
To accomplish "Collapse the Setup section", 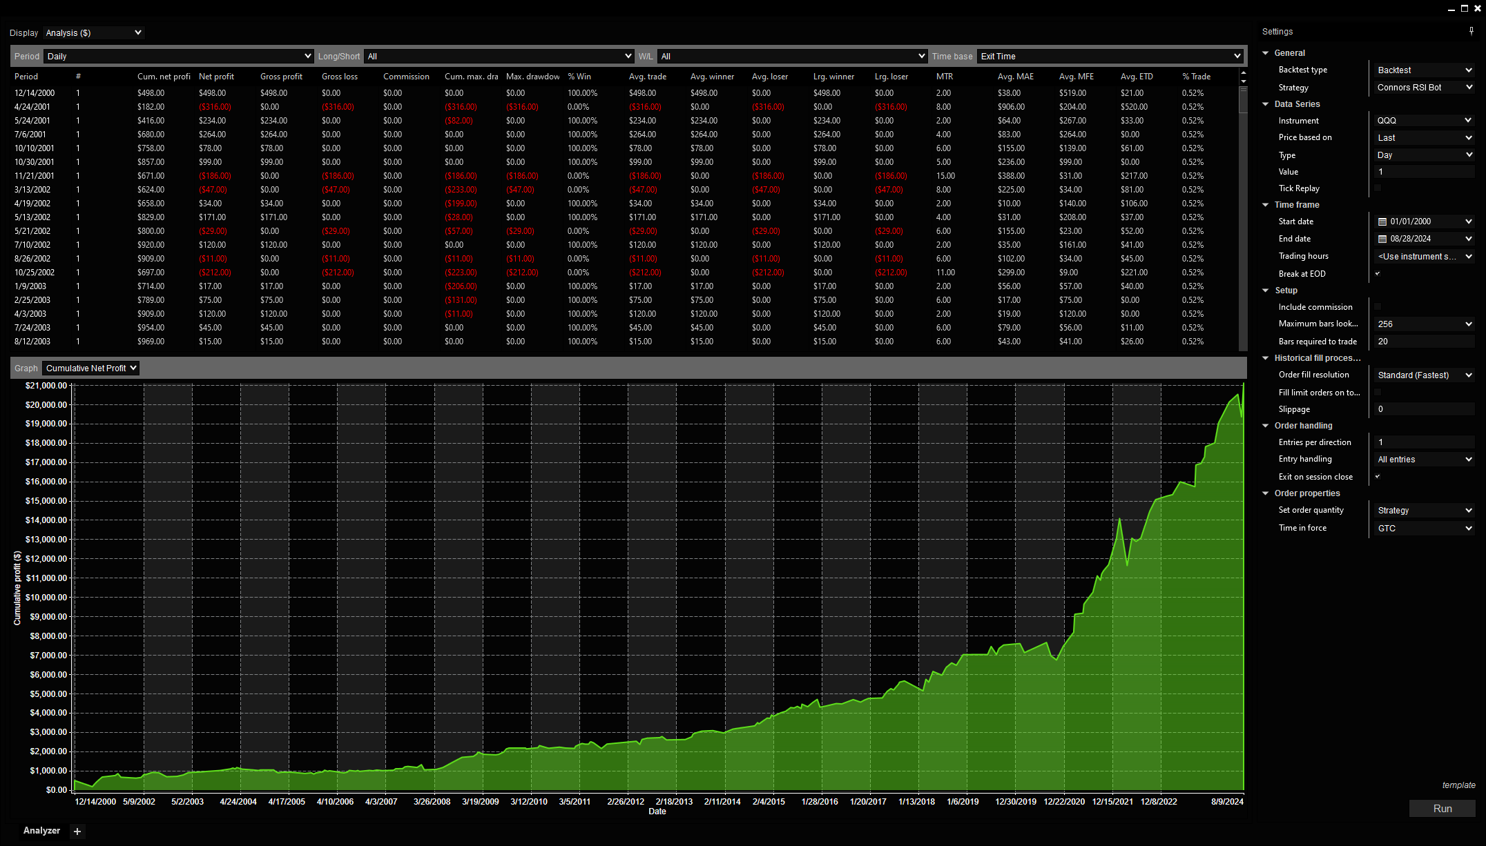I will [x=1266, y=291].
